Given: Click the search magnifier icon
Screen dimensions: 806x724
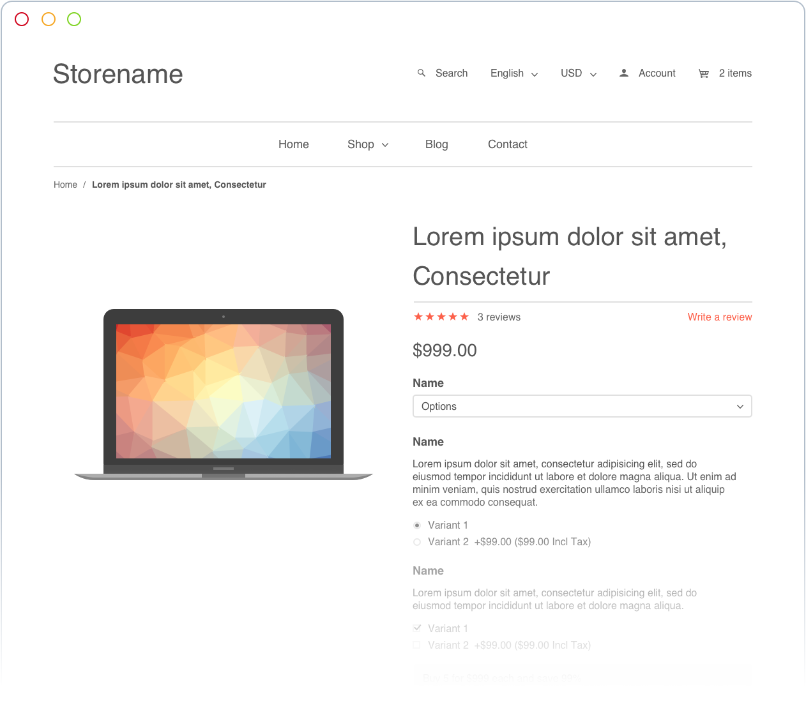Looking at the screenshot, I should (x=422, y=73).
